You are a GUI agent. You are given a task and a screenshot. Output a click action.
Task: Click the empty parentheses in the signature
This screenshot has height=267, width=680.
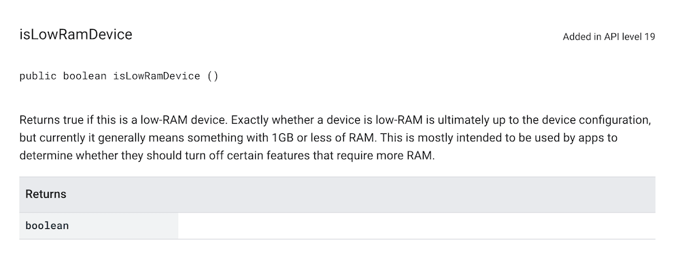pos(212,76)
